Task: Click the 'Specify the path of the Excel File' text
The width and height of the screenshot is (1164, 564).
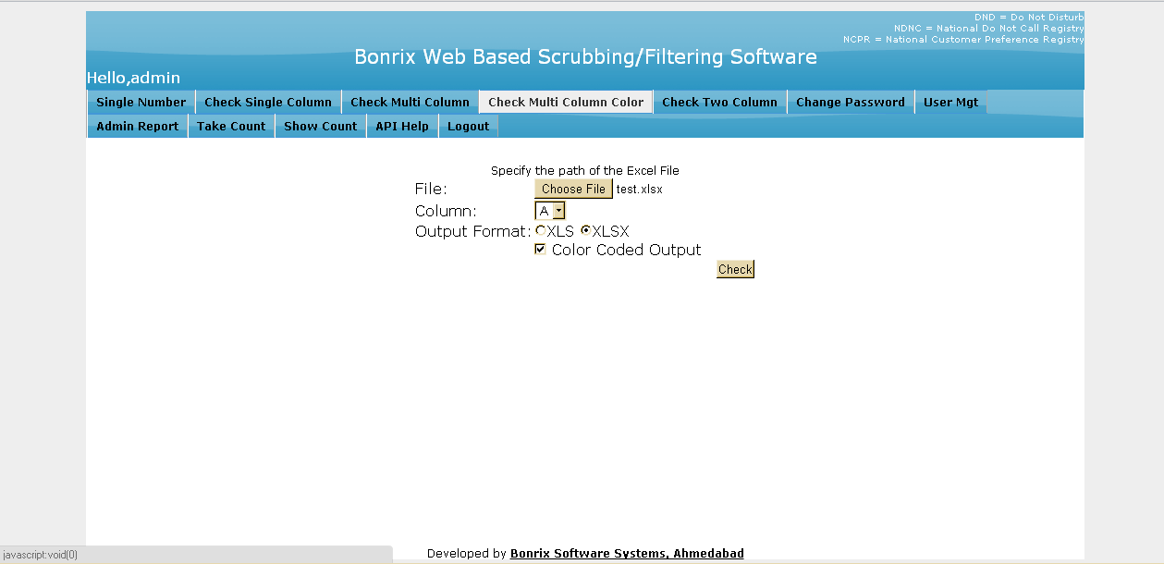Action: [585, 171]
